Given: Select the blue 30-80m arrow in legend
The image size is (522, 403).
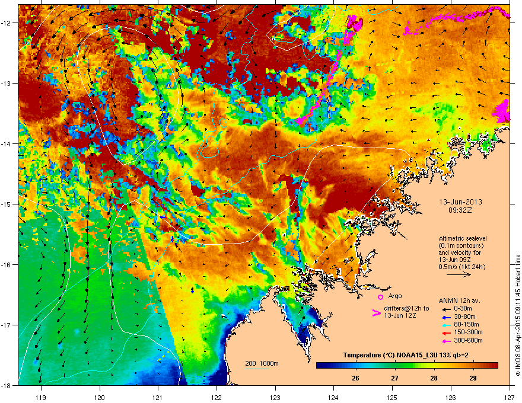Looking at the screenshot, I should (x=447, y=317).
